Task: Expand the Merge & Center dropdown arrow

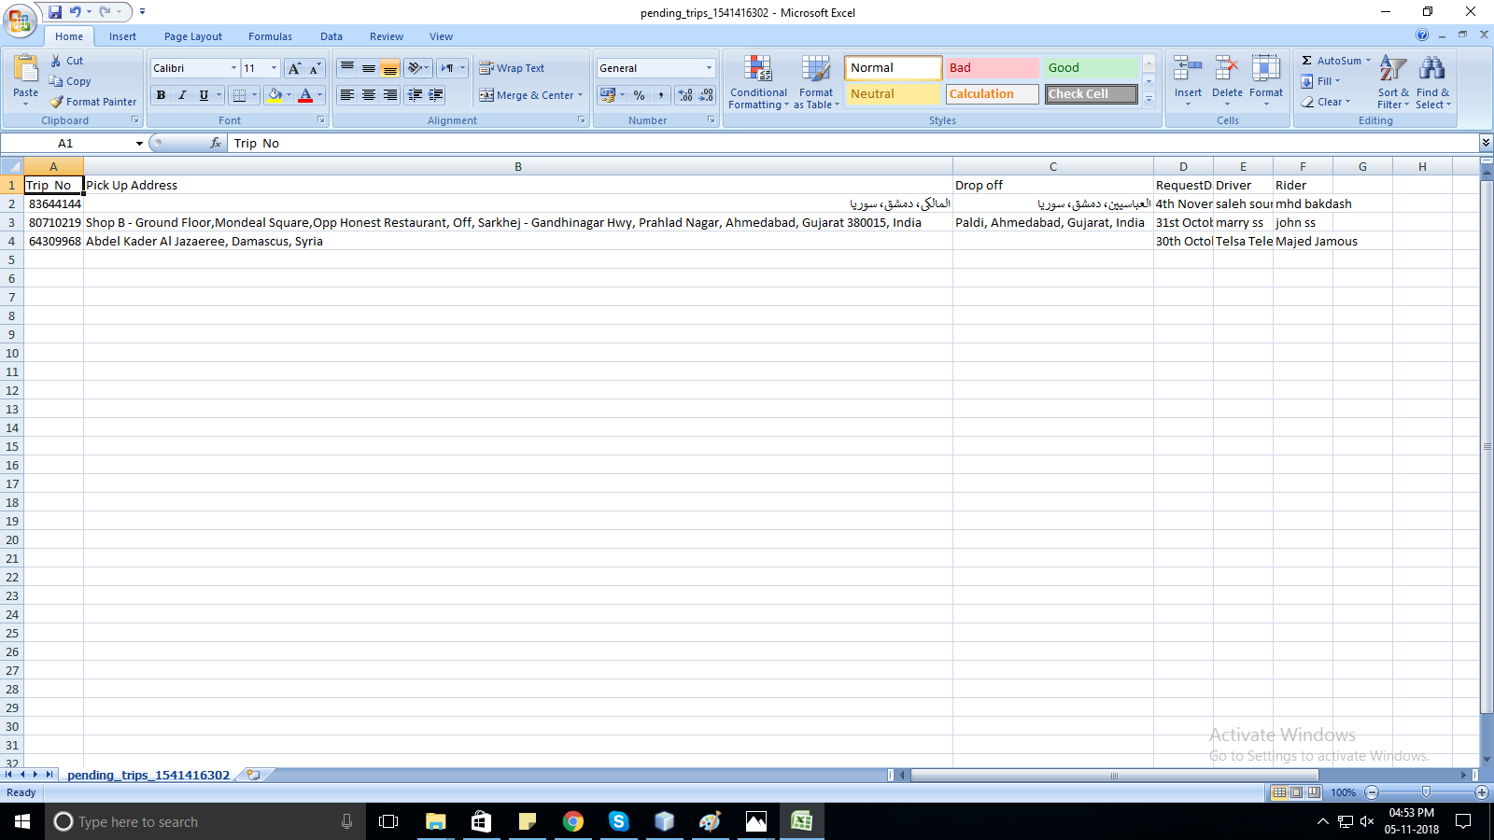Action: pos(580,95)
